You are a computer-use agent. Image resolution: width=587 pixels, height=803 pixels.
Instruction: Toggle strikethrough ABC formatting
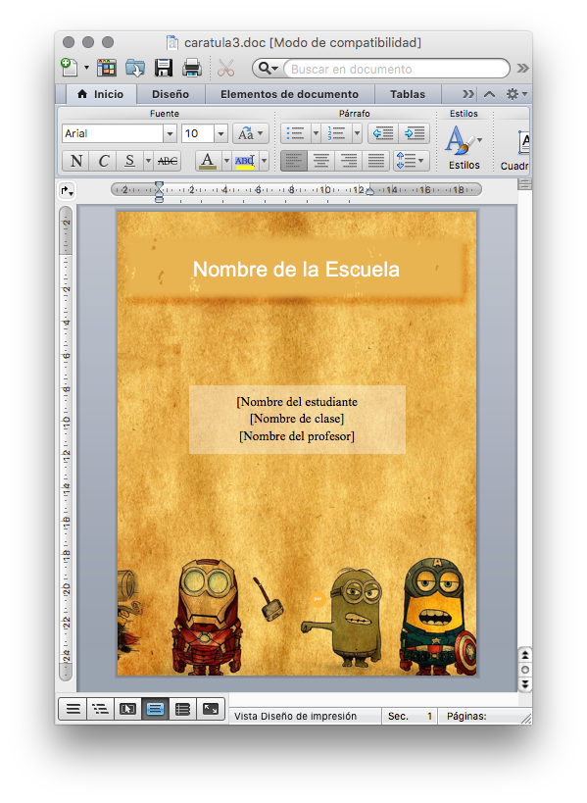point(168,161)
